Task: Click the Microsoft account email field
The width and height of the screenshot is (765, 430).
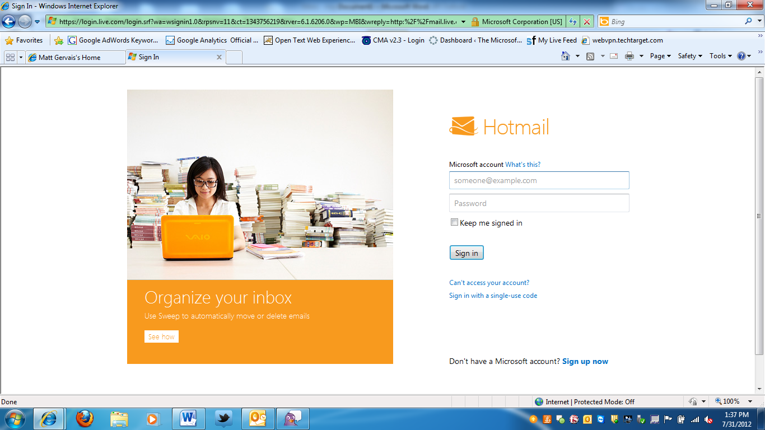Action: (539, 180)
